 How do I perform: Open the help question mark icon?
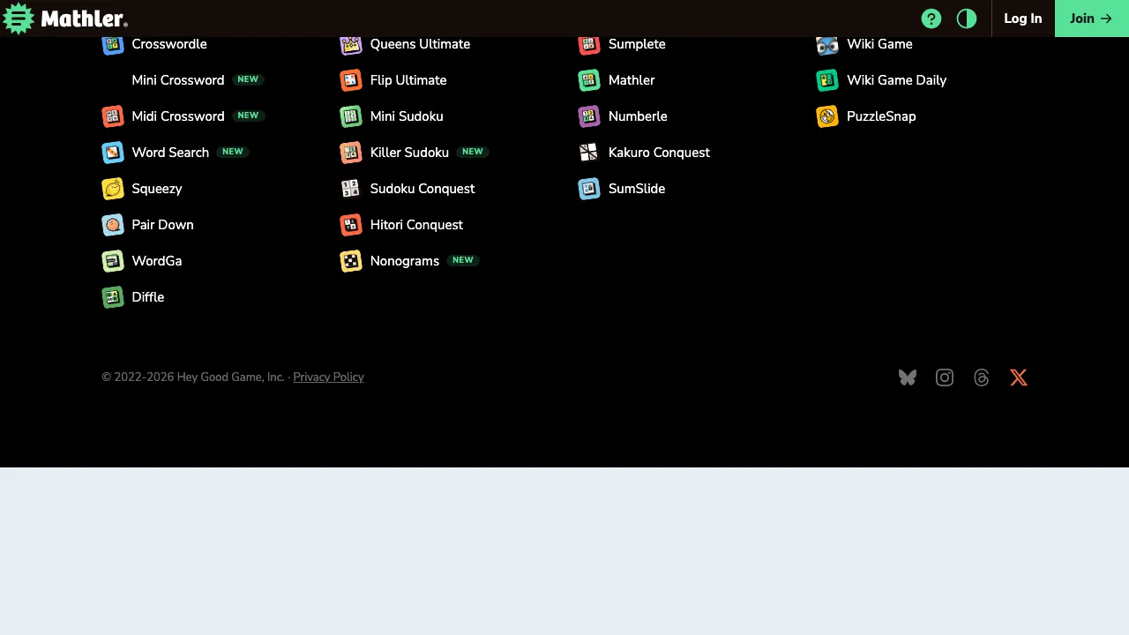click(x=931, y=19)
